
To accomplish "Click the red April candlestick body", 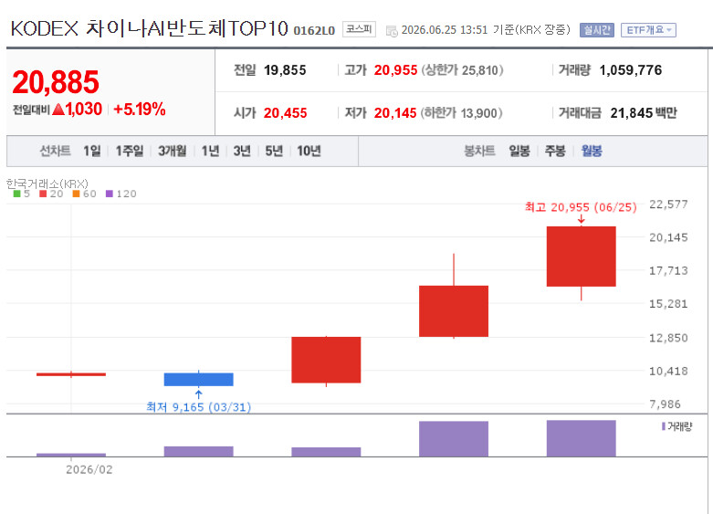I will 326,360.
